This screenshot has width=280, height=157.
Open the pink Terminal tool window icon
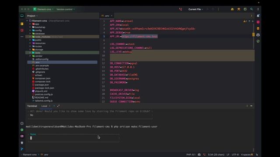[22, 136]
